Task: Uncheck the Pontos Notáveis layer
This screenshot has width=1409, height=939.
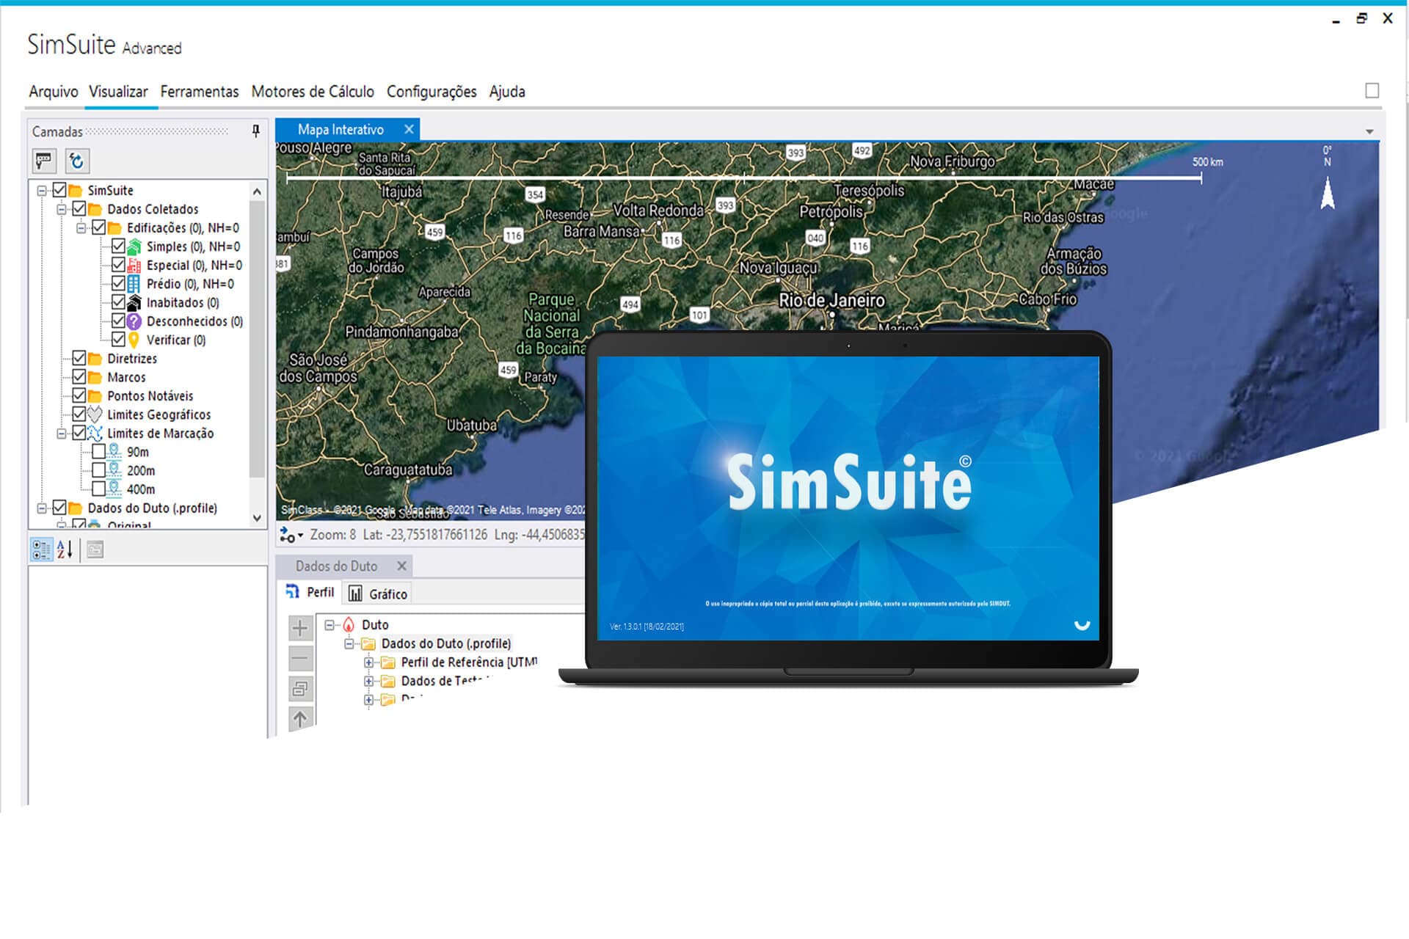Action: pyautogui.click(x=79, y=395)
